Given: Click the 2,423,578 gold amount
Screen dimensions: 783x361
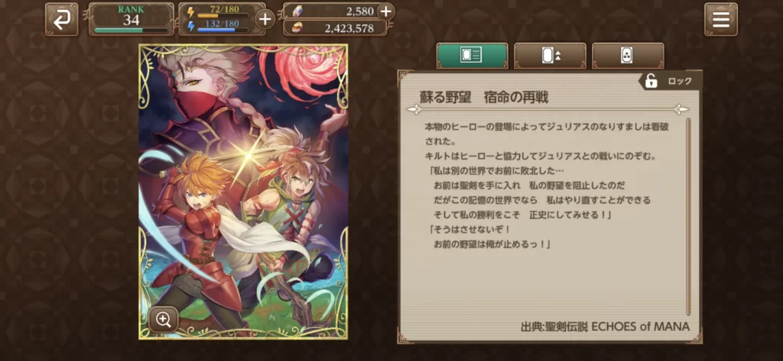Looking at the screenshot, I should (349, 28).
